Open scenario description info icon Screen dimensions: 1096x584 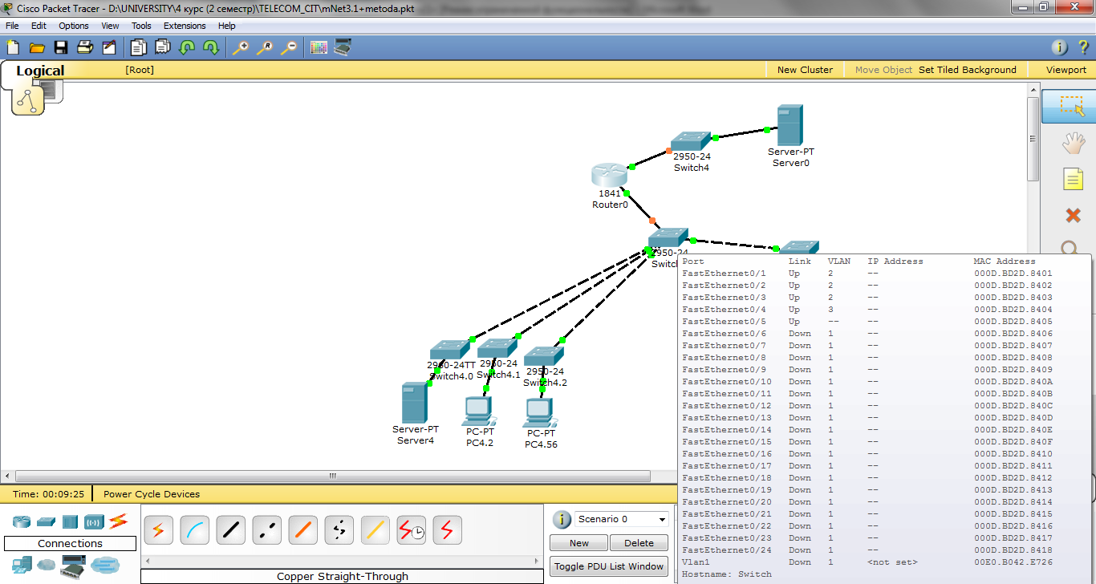point(562,519)
